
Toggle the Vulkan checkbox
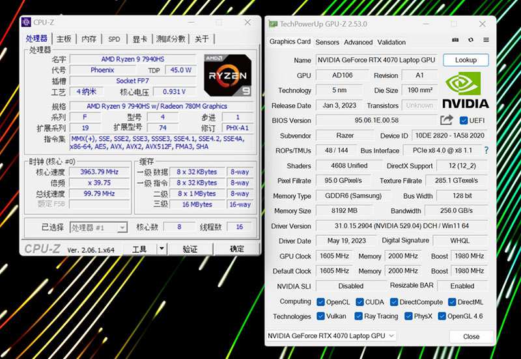320,316
